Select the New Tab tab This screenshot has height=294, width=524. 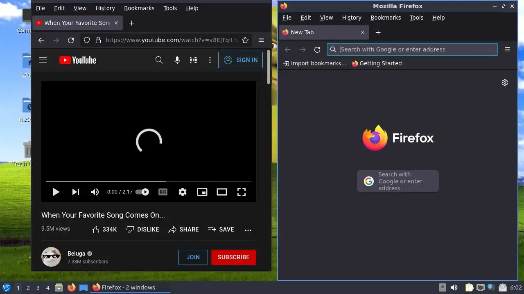324,32
